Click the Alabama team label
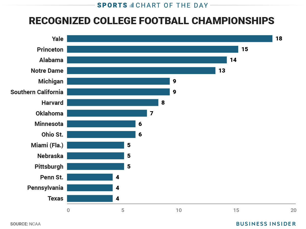This screenshot has height=229, width=306. pos(51,60)
